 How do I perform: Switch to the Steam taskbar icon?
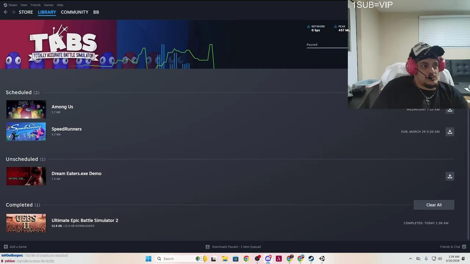click(311, 258)
